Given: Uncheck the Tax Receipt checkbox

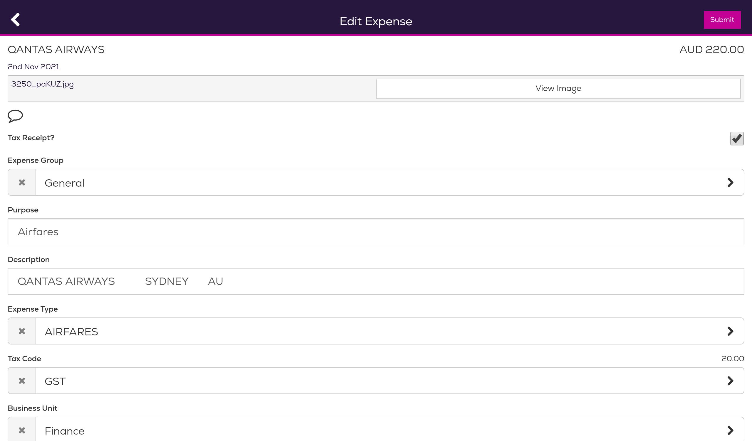Looking at the screenshot, I should tap(737, 138).
